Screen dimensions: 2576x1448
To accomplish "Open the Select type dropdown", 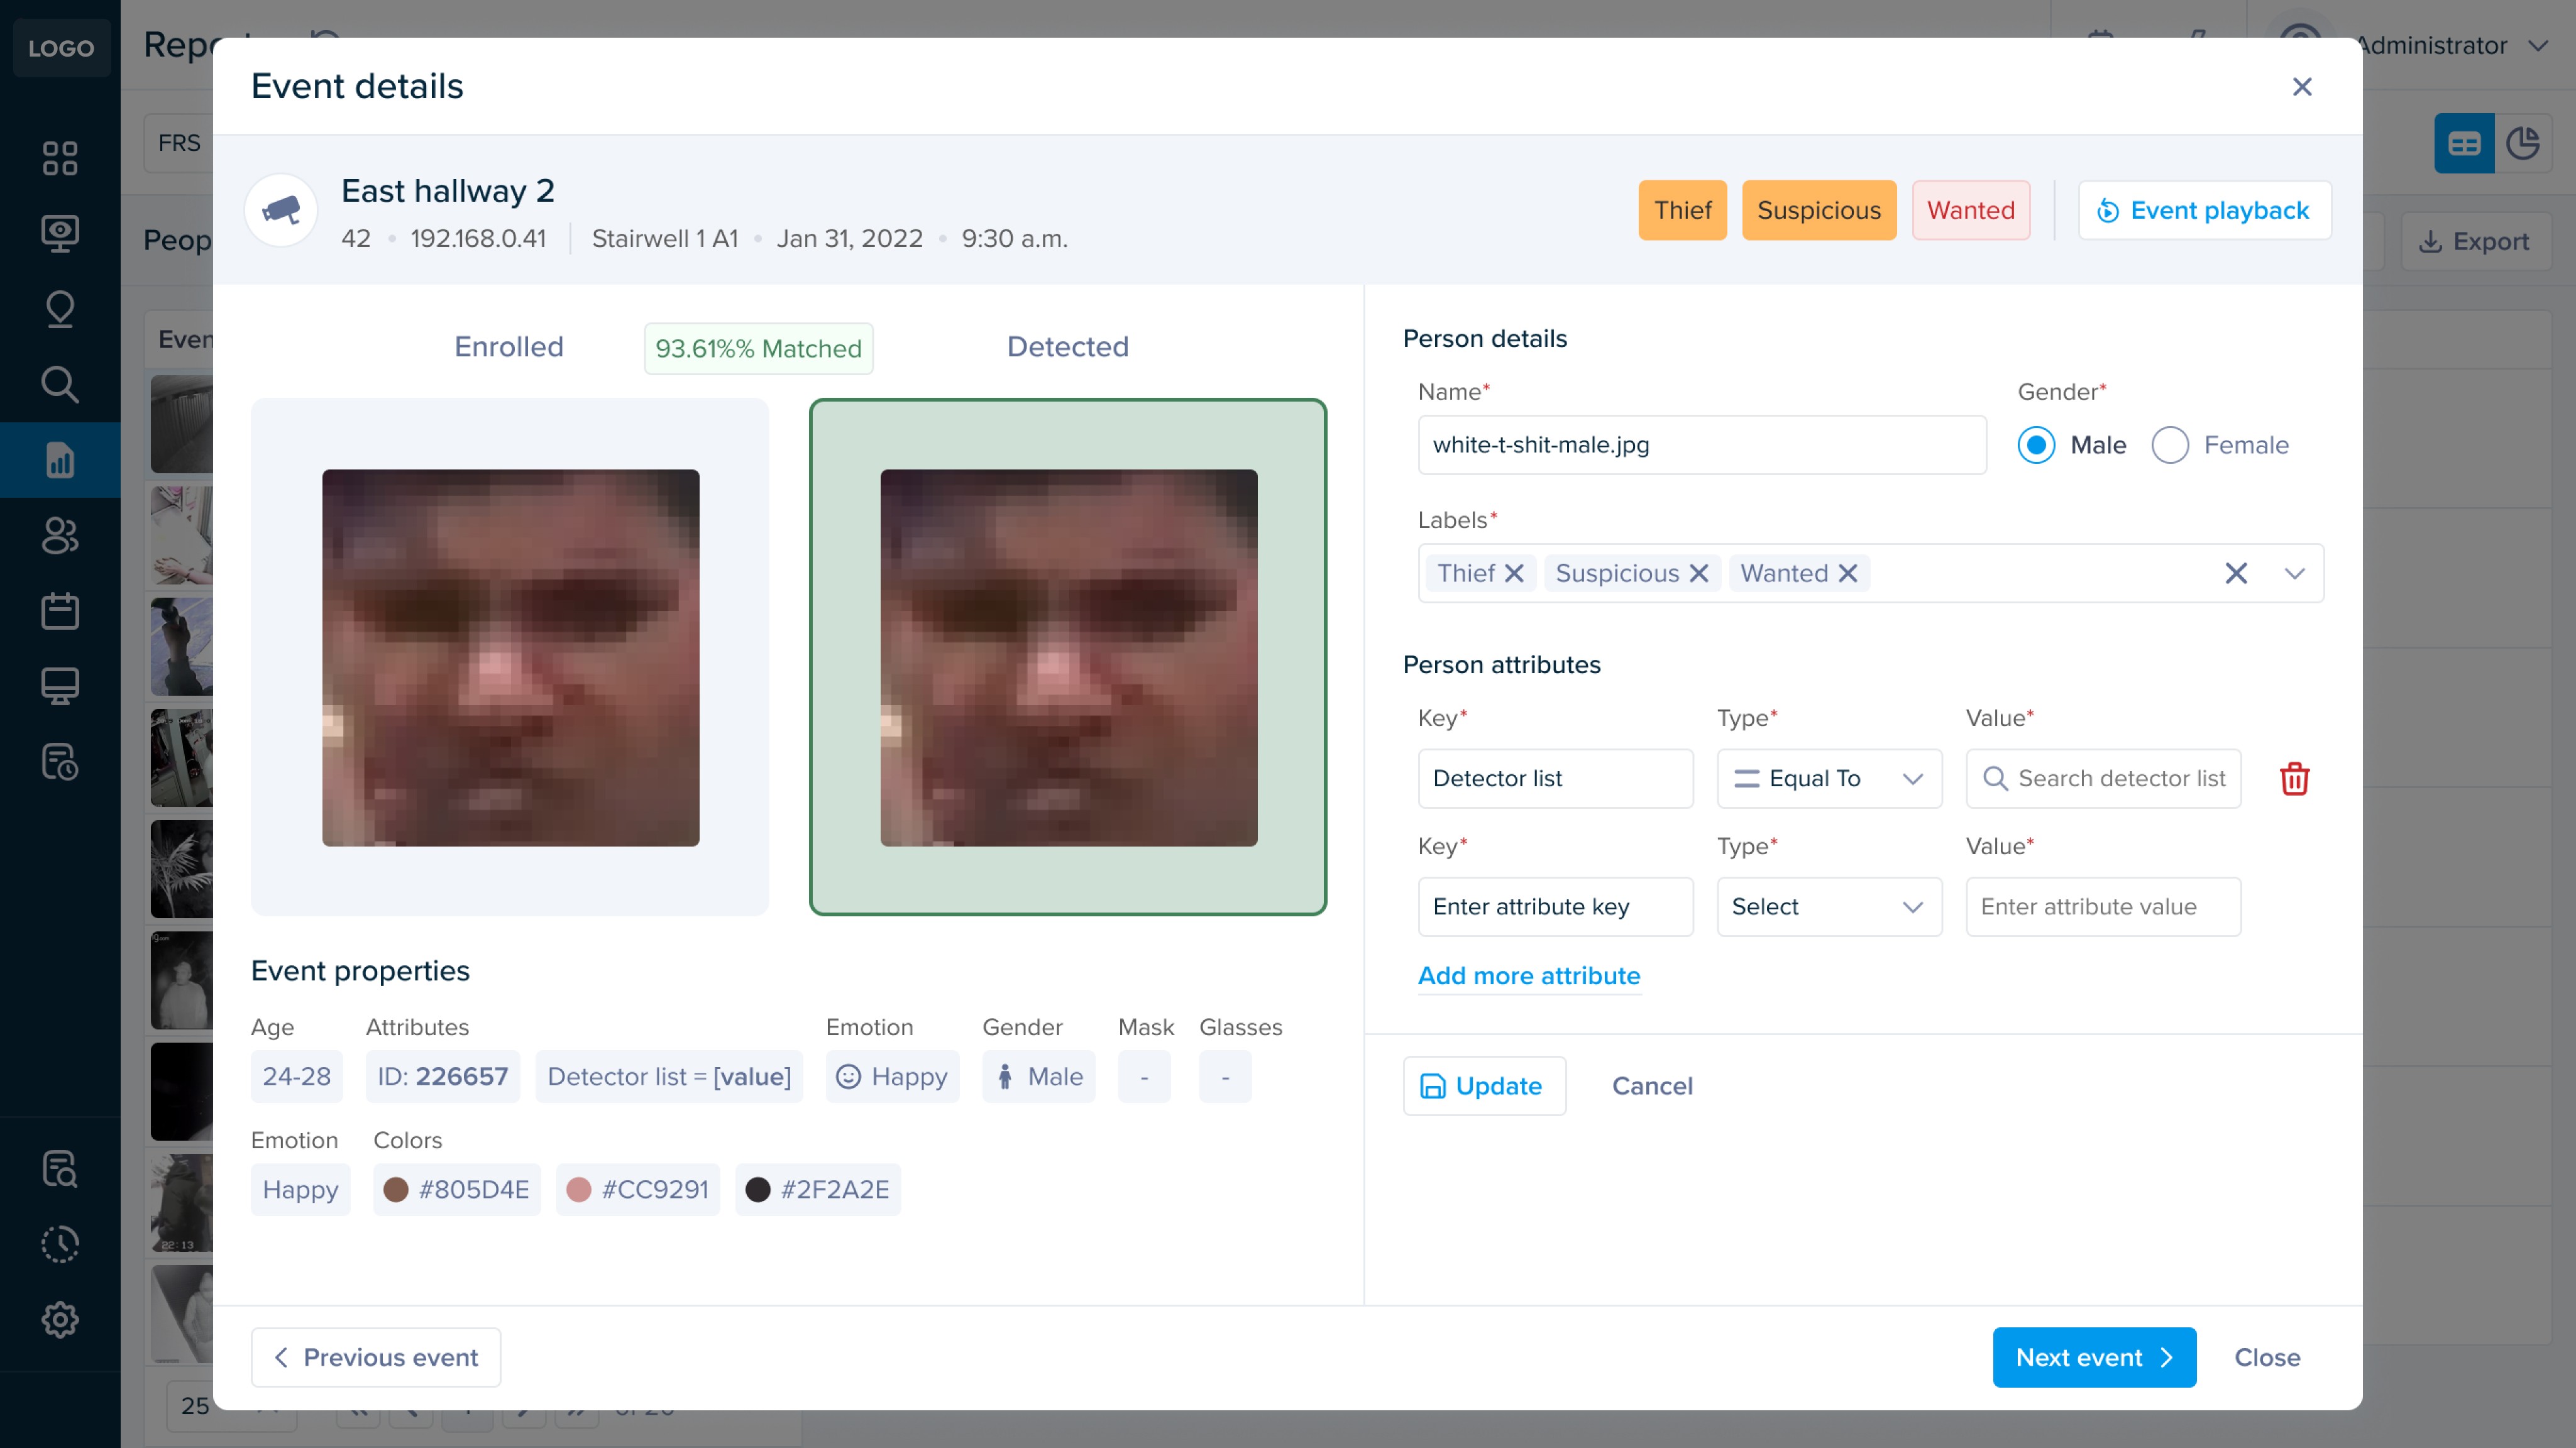I will click(1828, 906).
